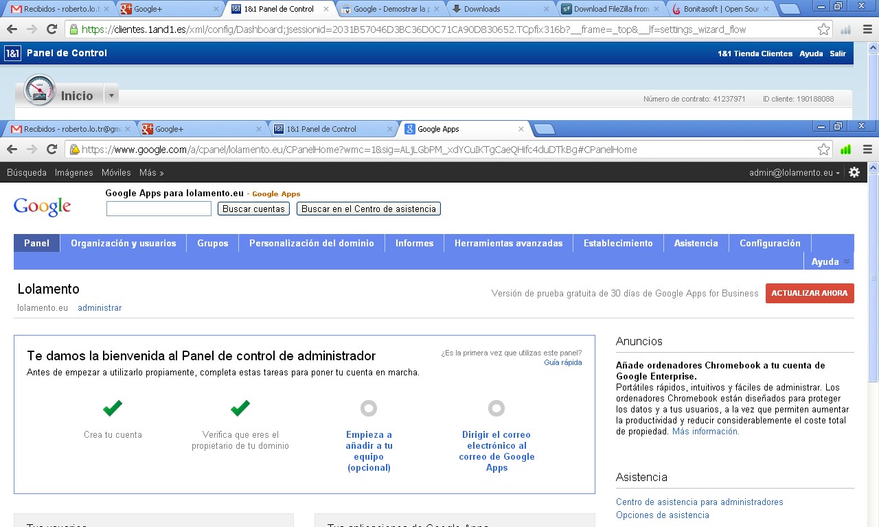Close Google Apps tab
The width and height of the screenshot is (879, 527).
point(521,128)
